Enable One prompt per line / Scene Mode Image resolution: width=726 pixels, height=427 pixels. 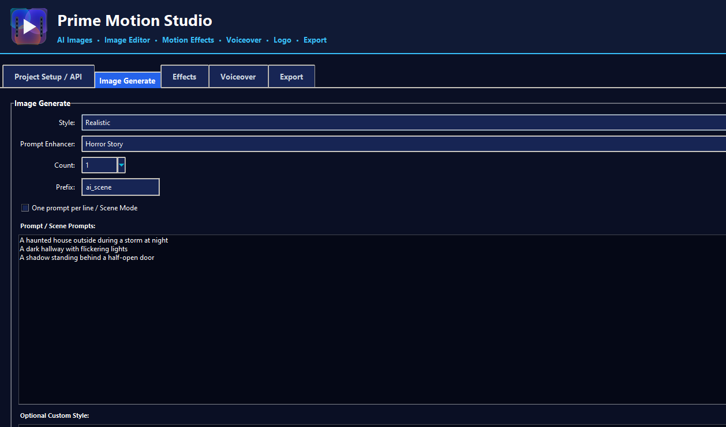(x=25, y=208)
